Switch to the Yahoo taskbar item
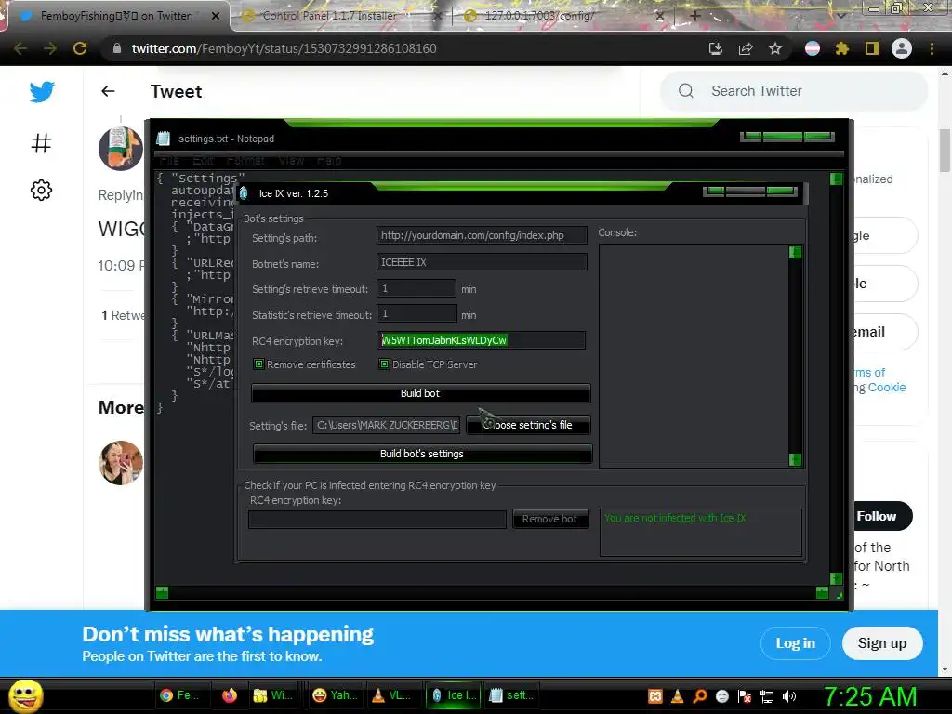 [334, 695]
